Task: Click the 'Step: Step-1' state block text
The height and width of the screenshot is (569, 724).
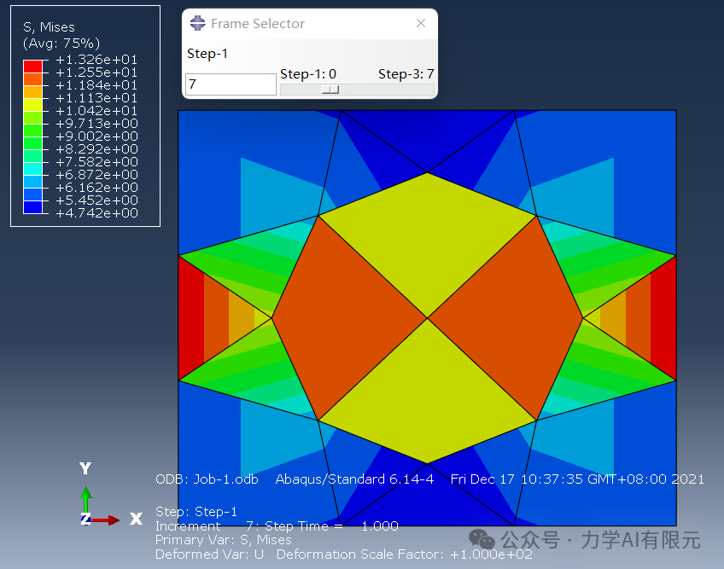Action: (x=196, y=512)
